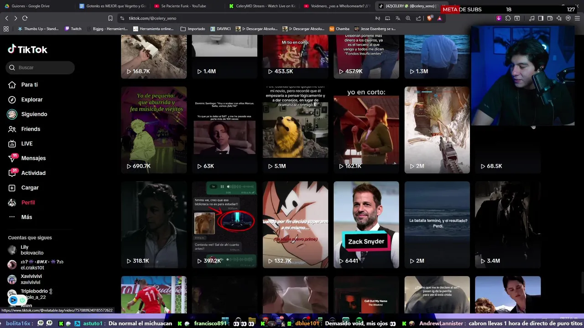Open the extensions puzzle icon
The width and height of the screenshot is (584, 328).
(x=508, y=18)
